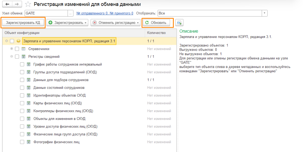Click the icon button right of Обновить
The height and width of the screenshot is (152, 303).
pos(179,23)
